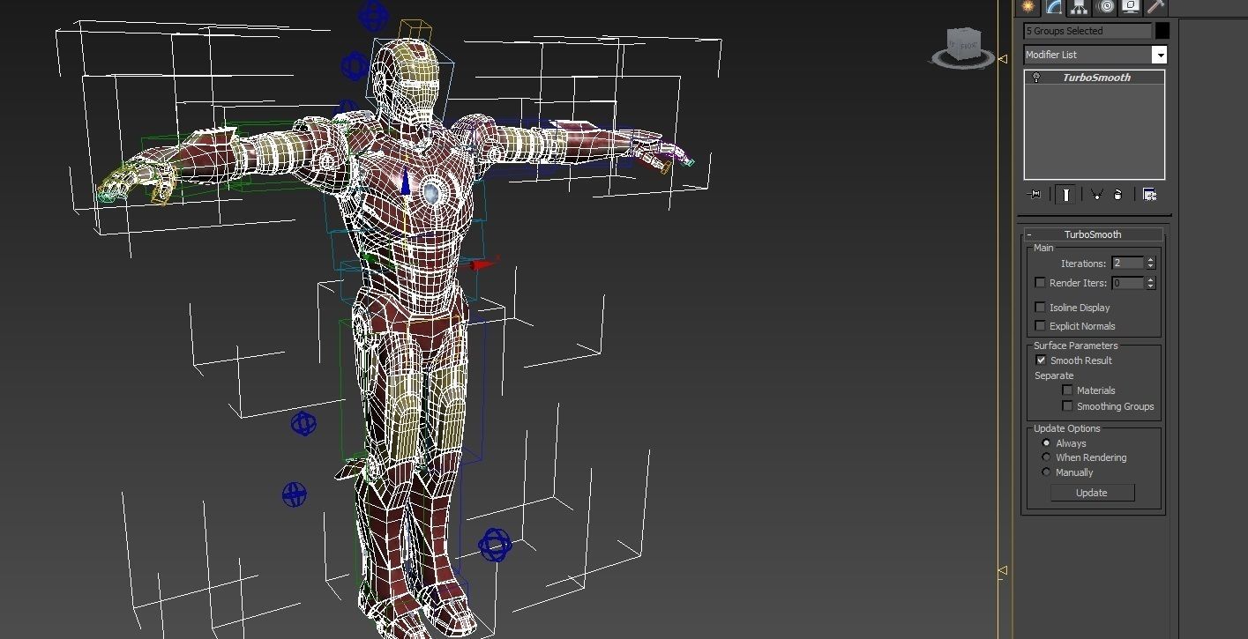Enable the Explicit Normals checkbox
This screenshot has width=1248, height=639.
coord(1040,325)
